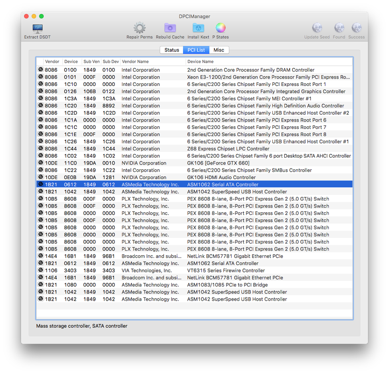Click vendor ID '1106' cell
The width and height of the screenshot is (389, 374).
(x=51, y=270)
